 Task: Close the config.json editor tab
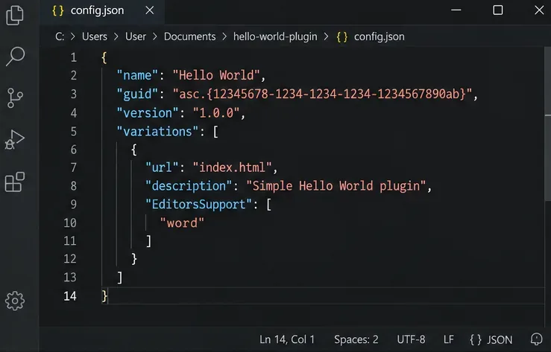click(x=150, y=10)
